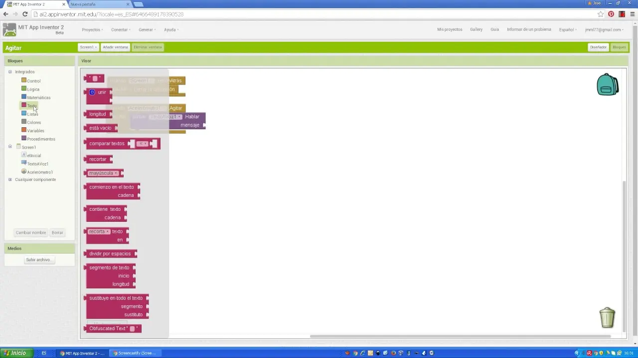
Task: Select the longitud block in the flyout
Action: [98, 114]
